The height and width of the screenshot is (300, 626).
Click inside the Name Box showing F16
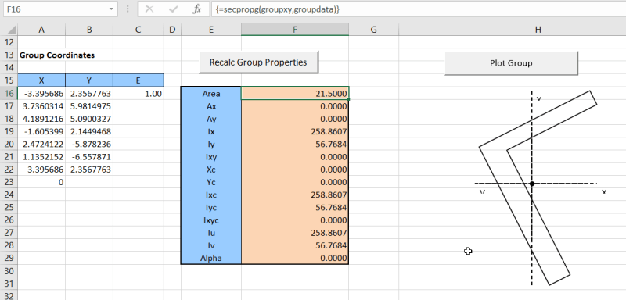coord(56,9)
